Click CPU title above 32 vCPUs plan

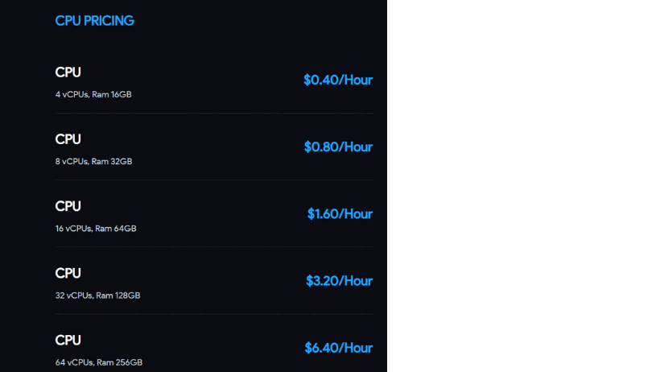pos(68,274)
